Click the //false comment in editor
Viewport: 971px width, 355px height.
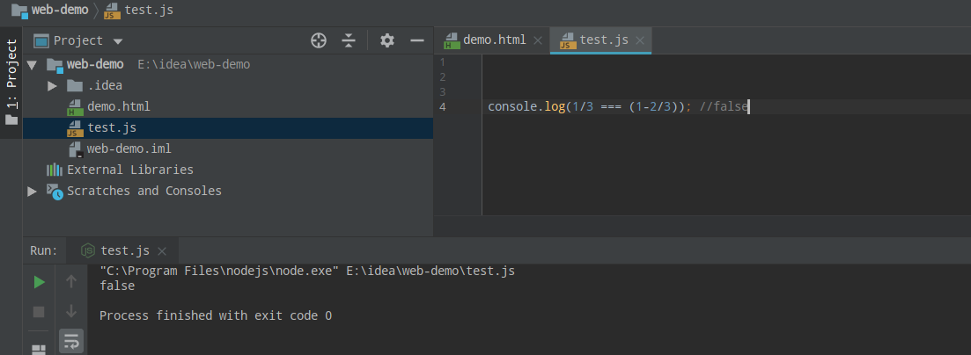pos(724,106)
